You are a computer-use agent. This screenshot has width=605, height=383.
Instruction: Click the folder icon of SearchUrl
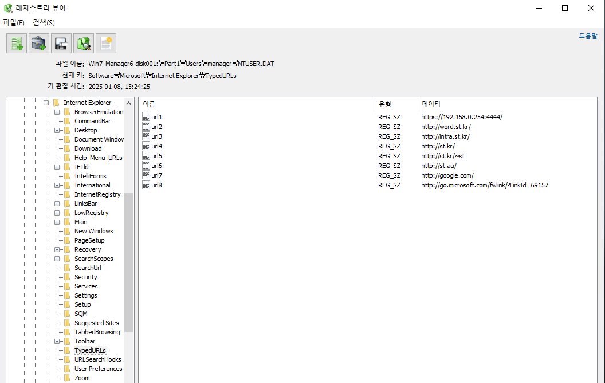coord(67,268)
